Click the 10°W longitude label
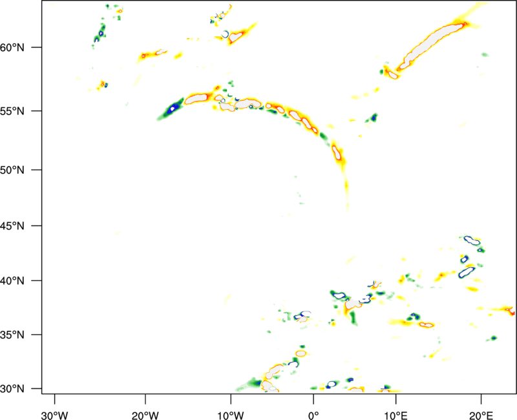 click(231, 415)
